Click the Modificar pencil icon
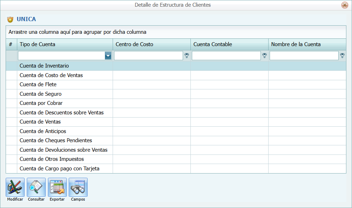This screenshot has height=208, width=352. point(15,187)
